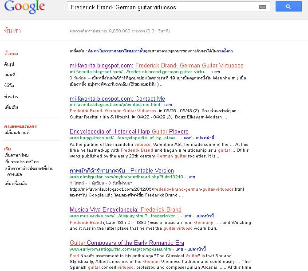308x271 pixels.
Task: Open cached link of first mi-favorita result
Action: click(x=216, y=72)
